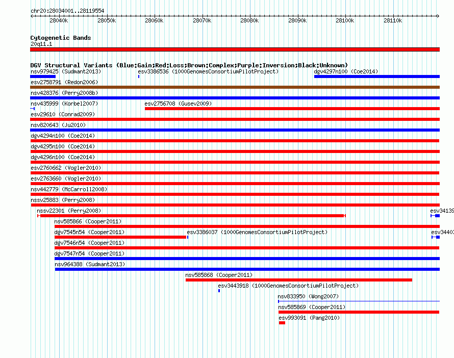Image resolution: width=454 pixels, height=358 pixels.
Task: Select the brown esv2758791 complex bar
Action: (x=235, y=87)
